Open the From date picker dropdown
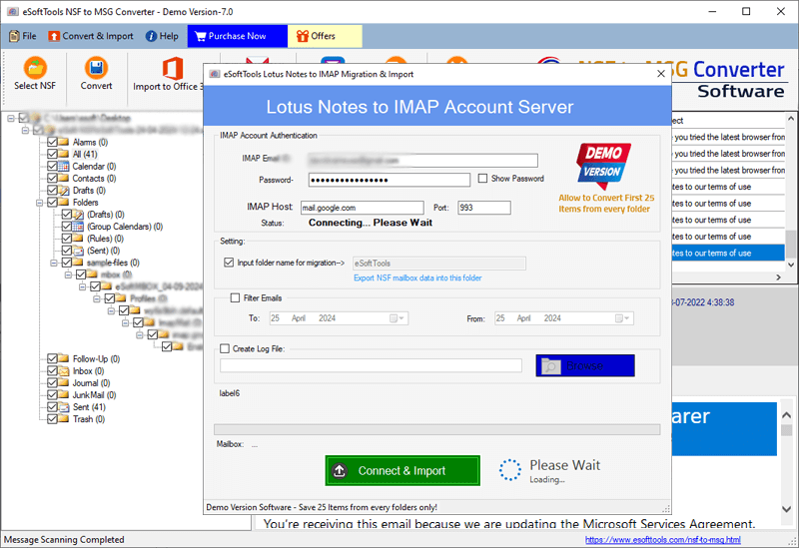Viewport: 799px width, 548px height. 625,318
